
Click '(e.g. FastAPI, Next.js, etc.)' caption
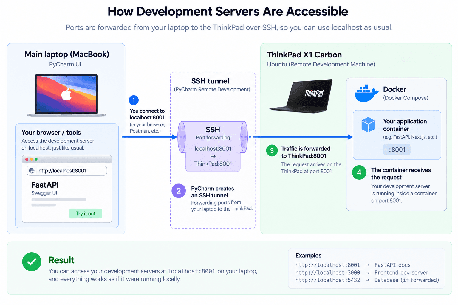pyautogui.click(x=410, y=137)
